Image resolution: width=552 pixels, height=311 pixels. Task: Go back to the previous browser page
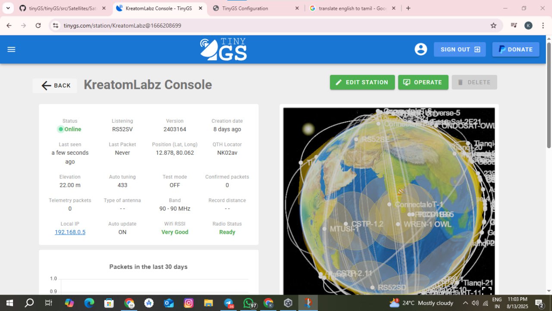point(9,25)
